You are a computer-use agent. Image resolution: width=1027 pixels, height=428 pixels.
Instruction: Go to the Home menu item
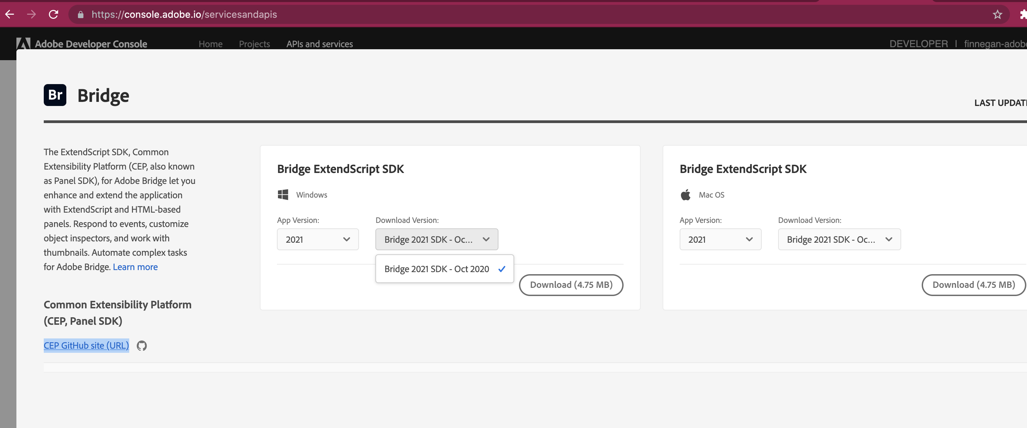tap(211, 44)
